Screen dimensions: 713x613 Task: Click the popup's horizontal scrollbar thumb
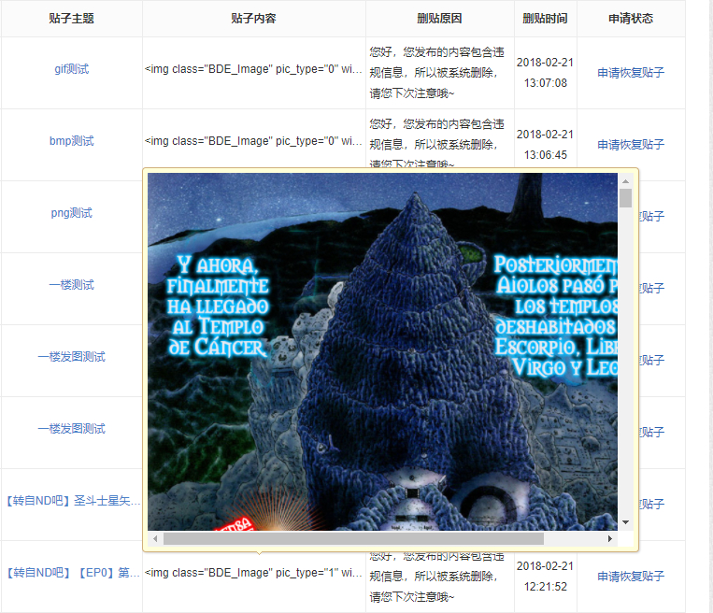(x=353, y=539)
